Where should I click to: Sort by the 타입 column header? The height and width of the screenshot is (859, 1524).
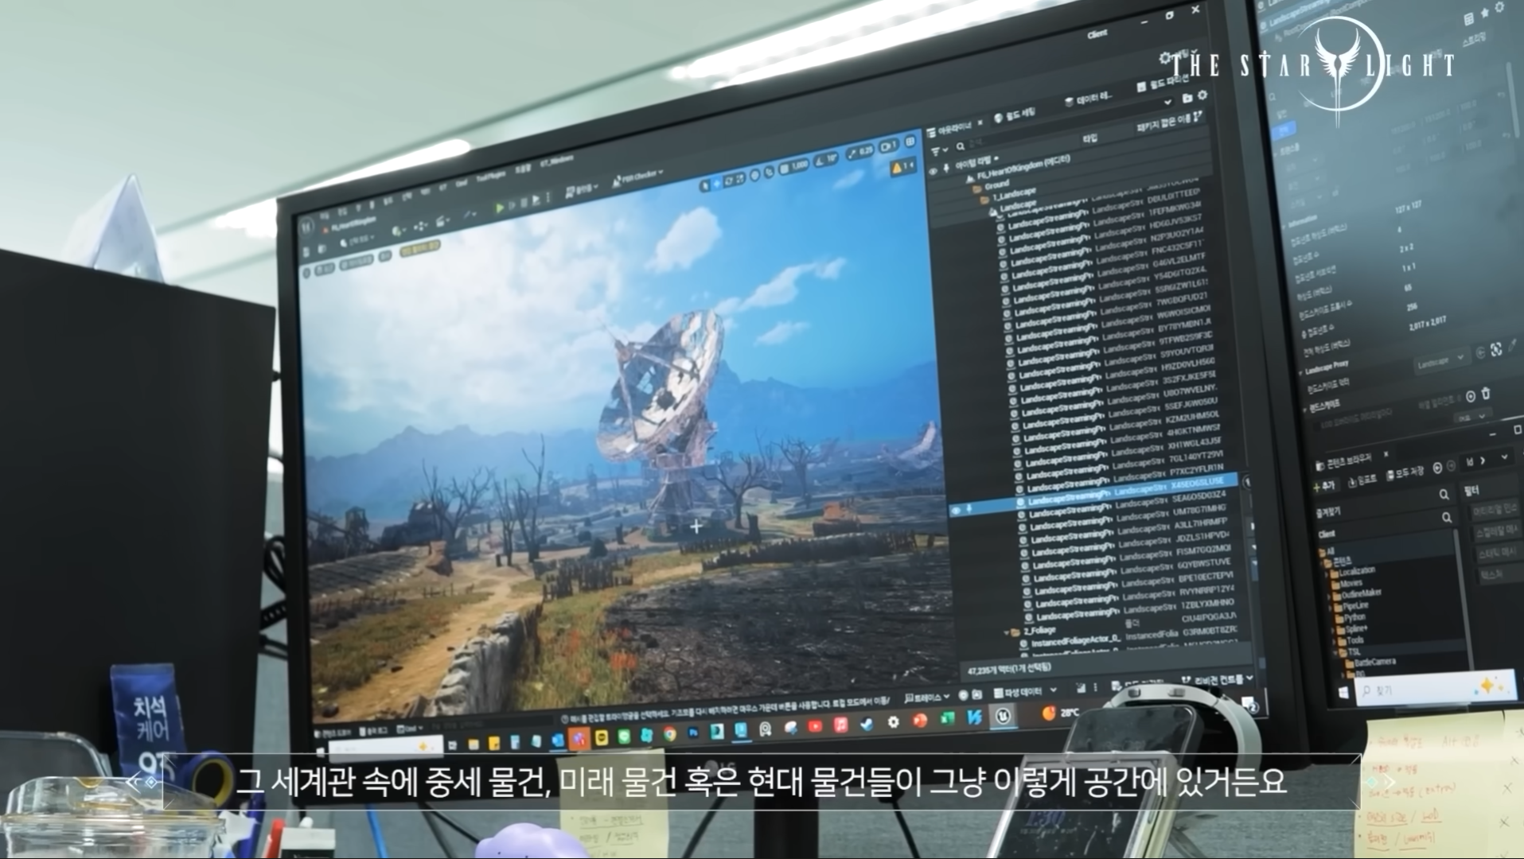coord(1089,138)
